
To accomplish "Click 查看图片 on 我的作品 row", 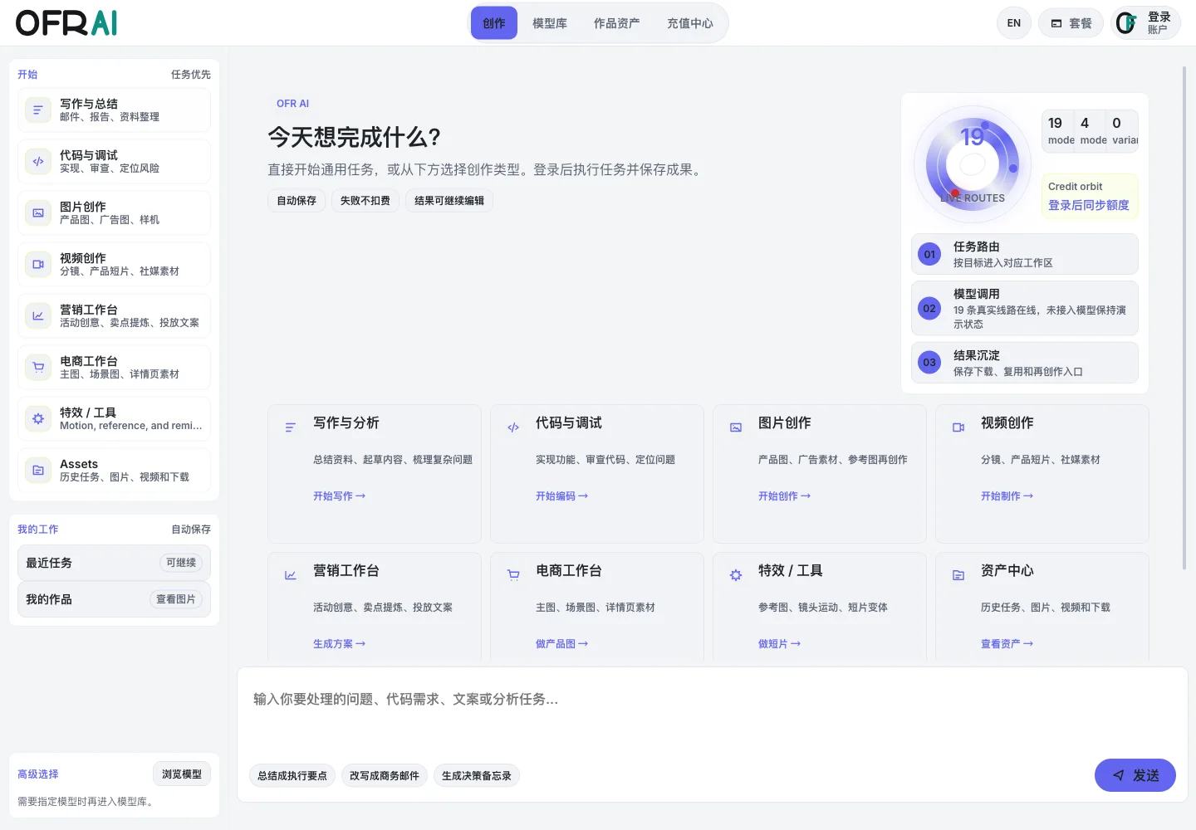I will (x=176, y=599).
